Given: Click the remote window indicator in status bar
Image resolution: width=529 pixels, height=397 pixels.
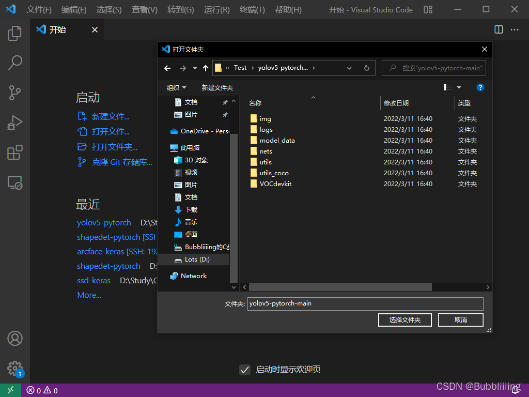Looking at the screenshot, I should 10,390.
